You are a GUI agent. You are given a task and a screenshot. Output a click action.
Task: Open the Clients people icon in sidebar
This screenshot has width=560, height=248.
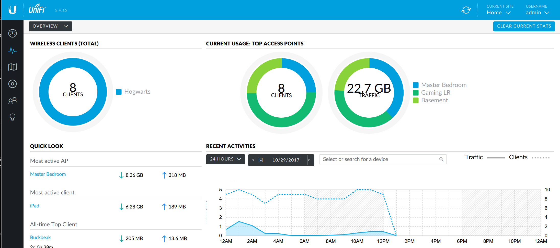pos(12,101)
